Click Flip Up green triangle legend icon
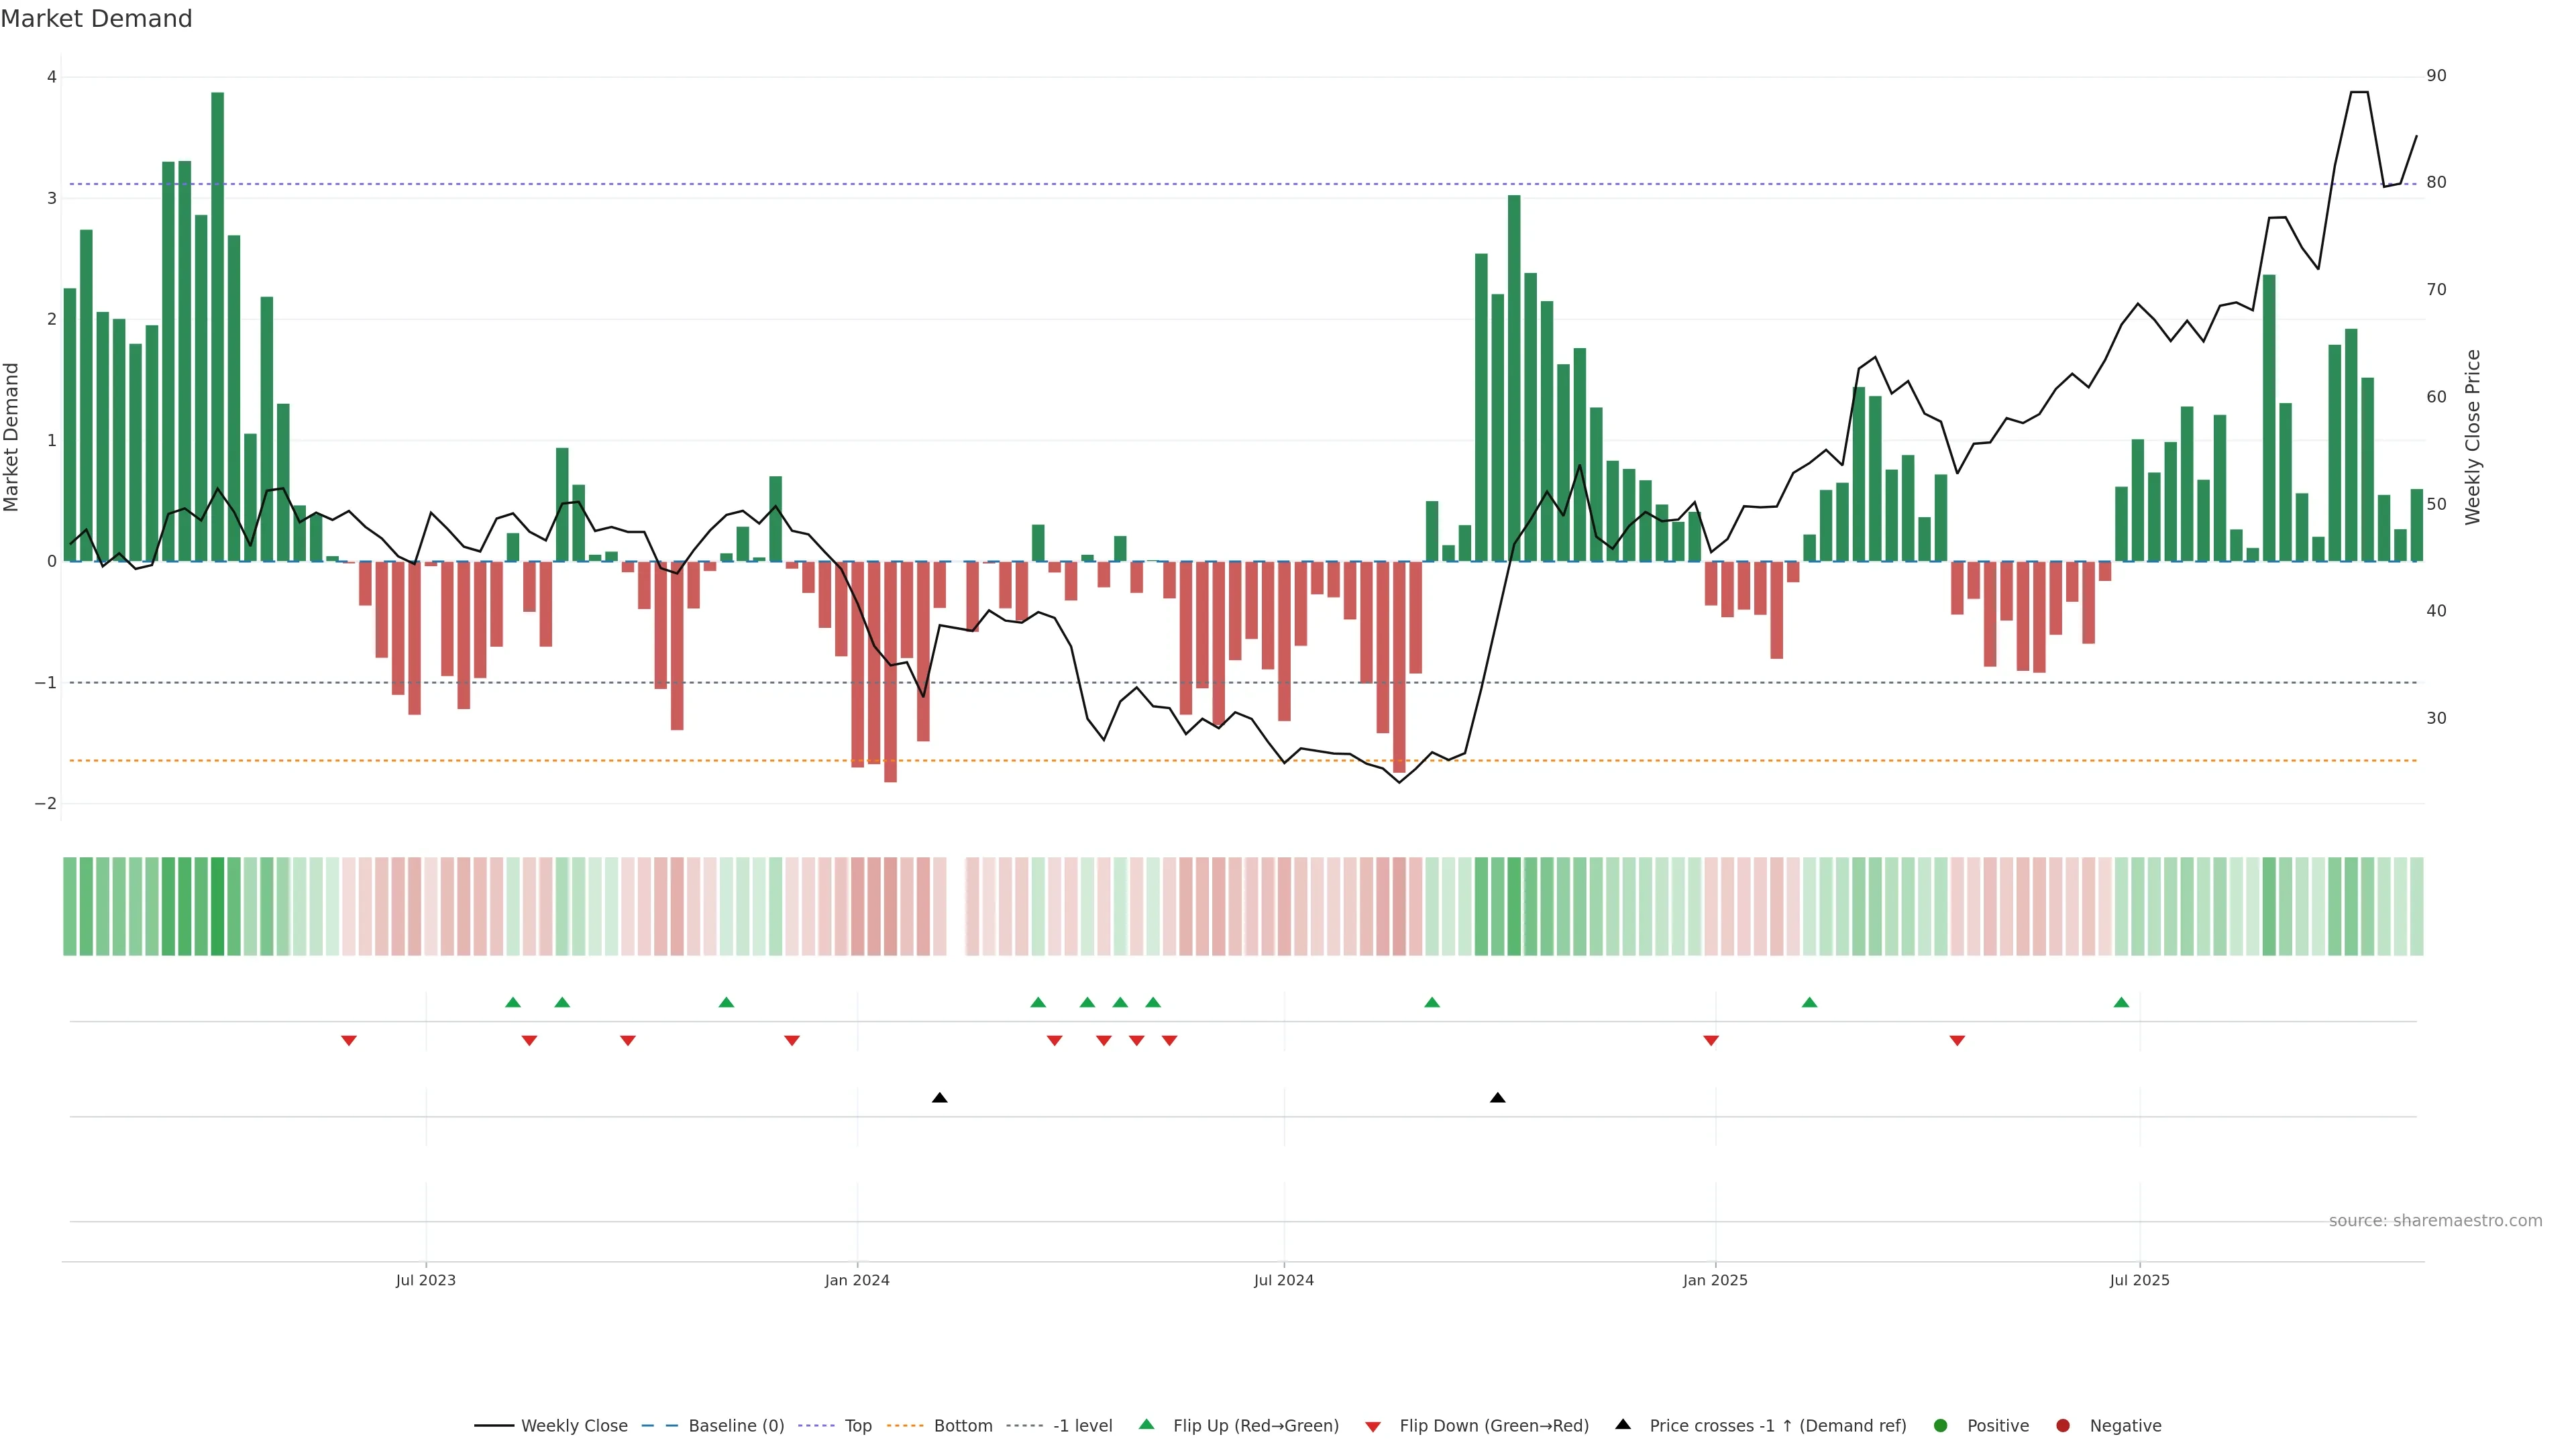This screenshot has width=2576, height=1449. point(1147,1425)
